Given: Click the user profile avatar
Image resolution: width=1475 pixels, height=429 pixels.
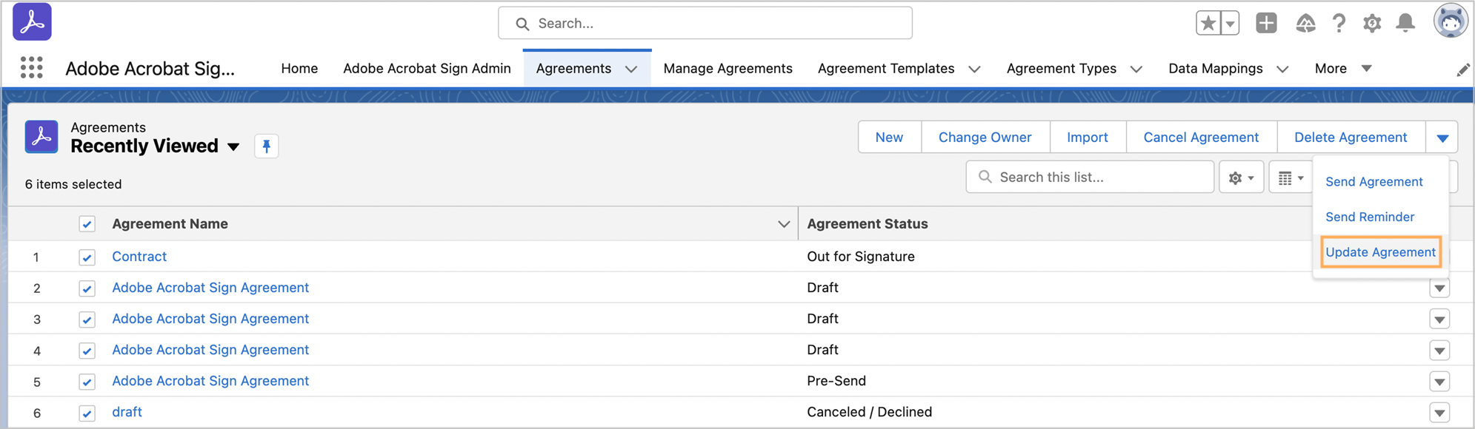Looking at the screenshot, I should pos(1450,21).
